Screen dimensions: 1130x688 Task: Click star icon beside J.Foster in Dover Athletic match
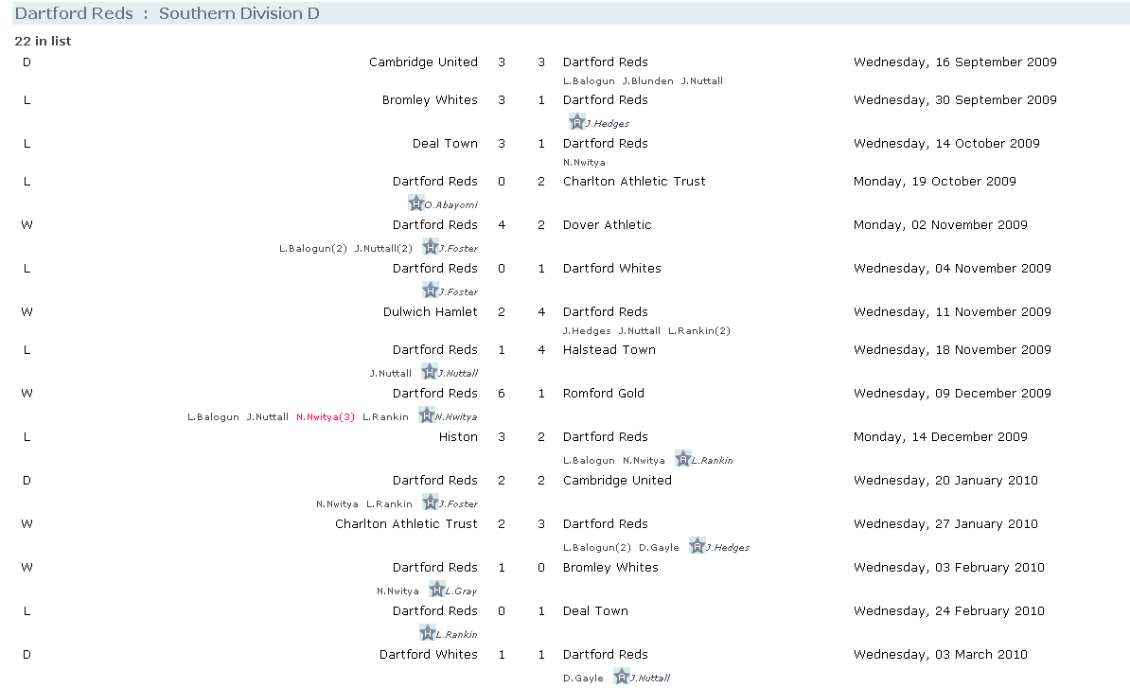(431, 246)
